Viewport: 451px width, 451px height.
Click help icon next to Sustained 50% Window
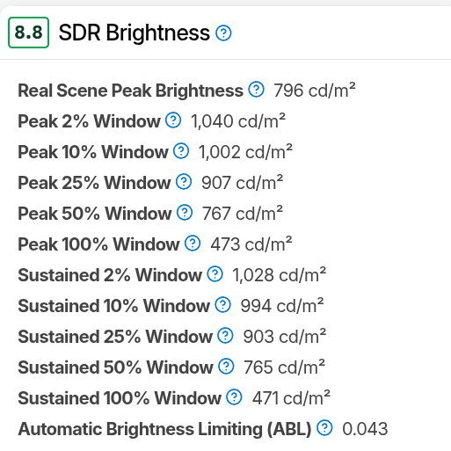(226, 367)
